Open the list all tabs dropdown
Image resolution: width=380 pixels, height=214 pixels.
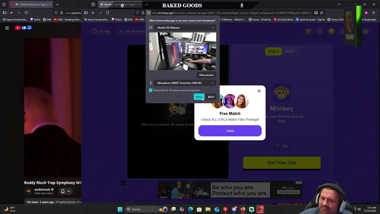point(339,4)
